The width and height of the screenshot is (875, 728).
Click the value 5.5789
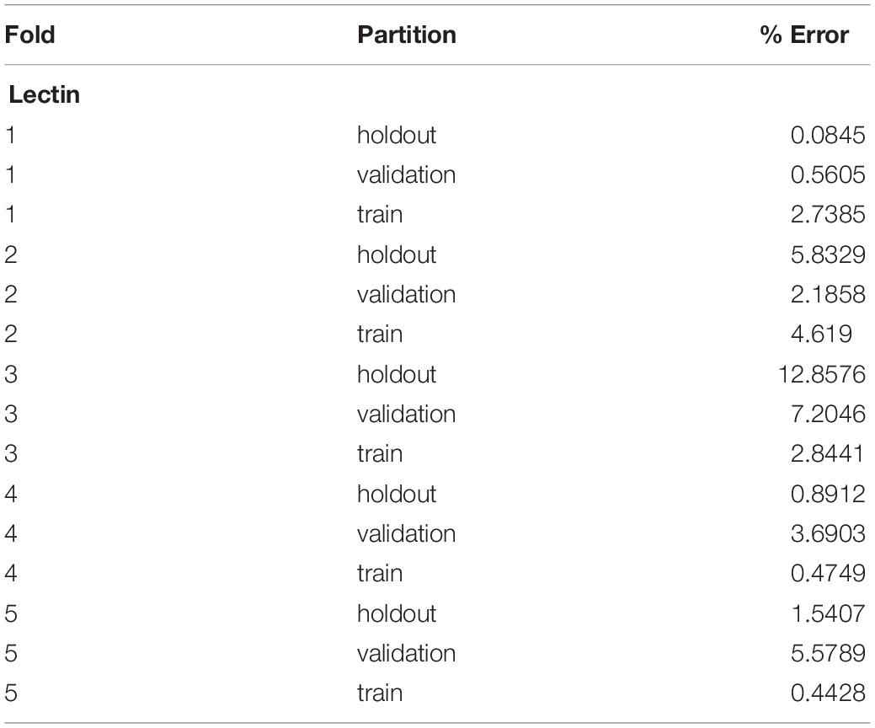pyautogui.click(x=828, y=653)
